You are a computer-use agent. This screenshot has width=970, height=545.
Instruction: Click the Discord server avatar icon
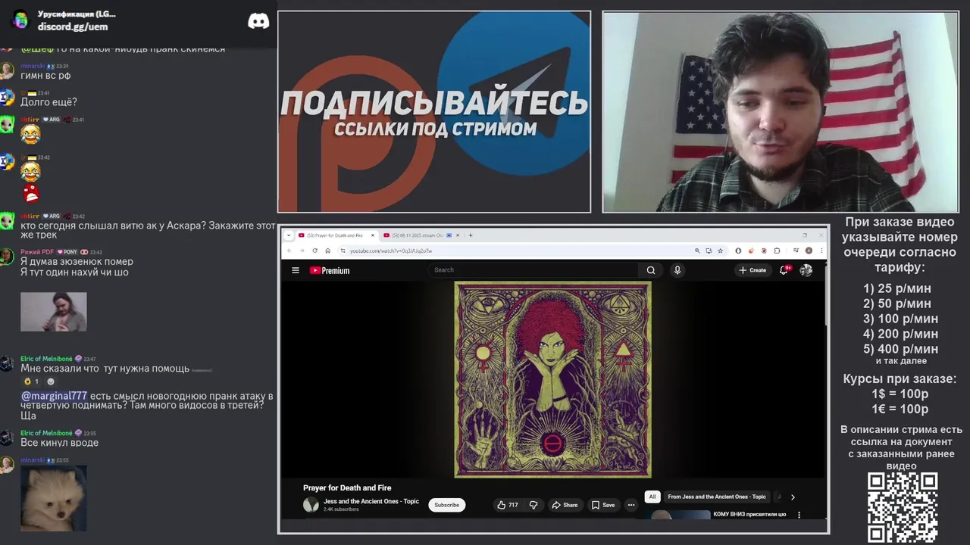pyautogui.click(x=20, y=20)
